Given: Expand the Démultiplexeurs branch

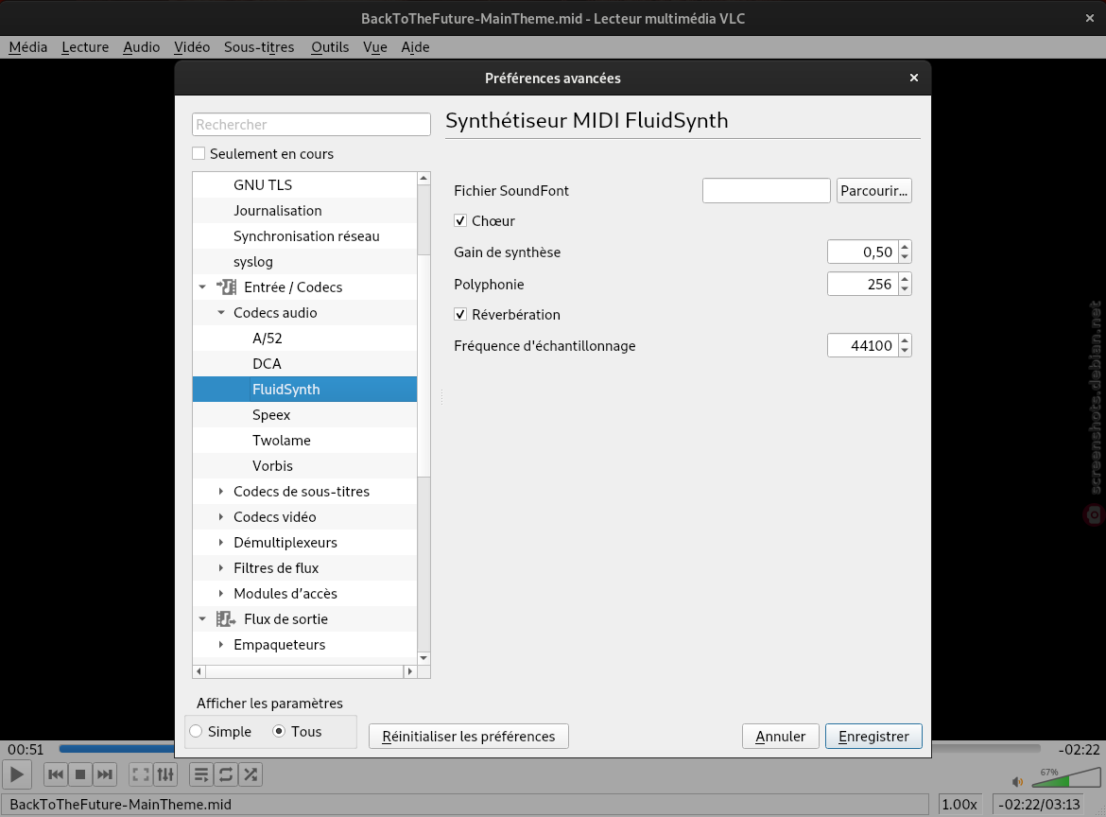Looking at the screenshot, I should [x=221, y=543].
